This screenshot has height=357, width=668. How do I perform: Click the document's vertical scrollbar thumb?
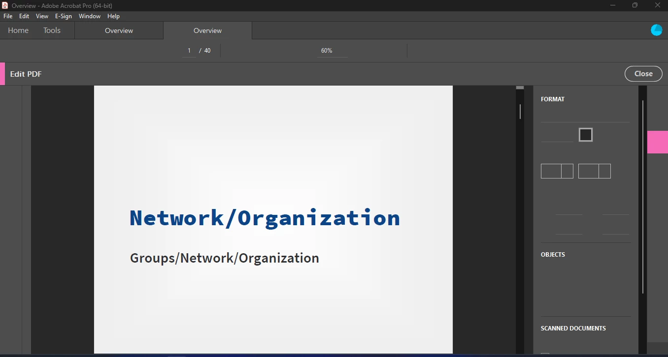click(520, 112)
